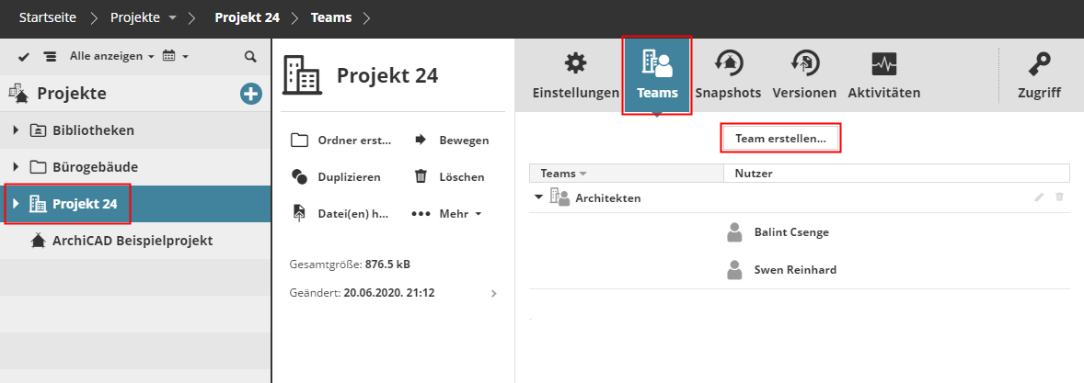Toggle the stacked list view icon
This screenshot has width=1084, height=383.
pyautogui.click(x=47, y=56)
